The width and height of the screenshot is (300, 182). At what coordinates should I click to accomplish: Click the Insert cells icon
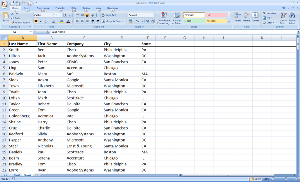238,15
